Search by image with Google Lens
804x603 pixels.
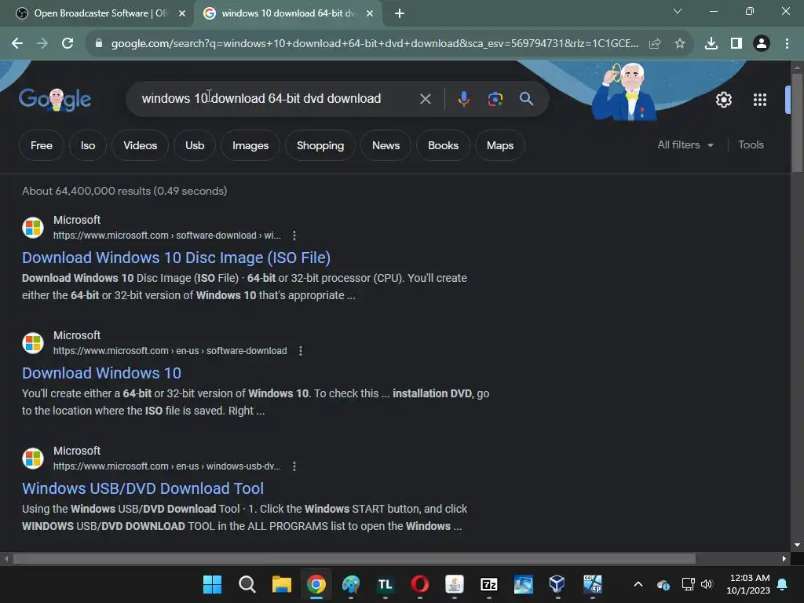pyautogui.click(x=495, y=98)
